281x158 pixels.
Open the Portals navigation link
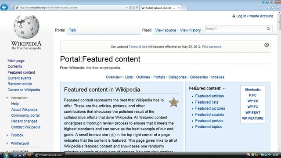tap(159, 77)
